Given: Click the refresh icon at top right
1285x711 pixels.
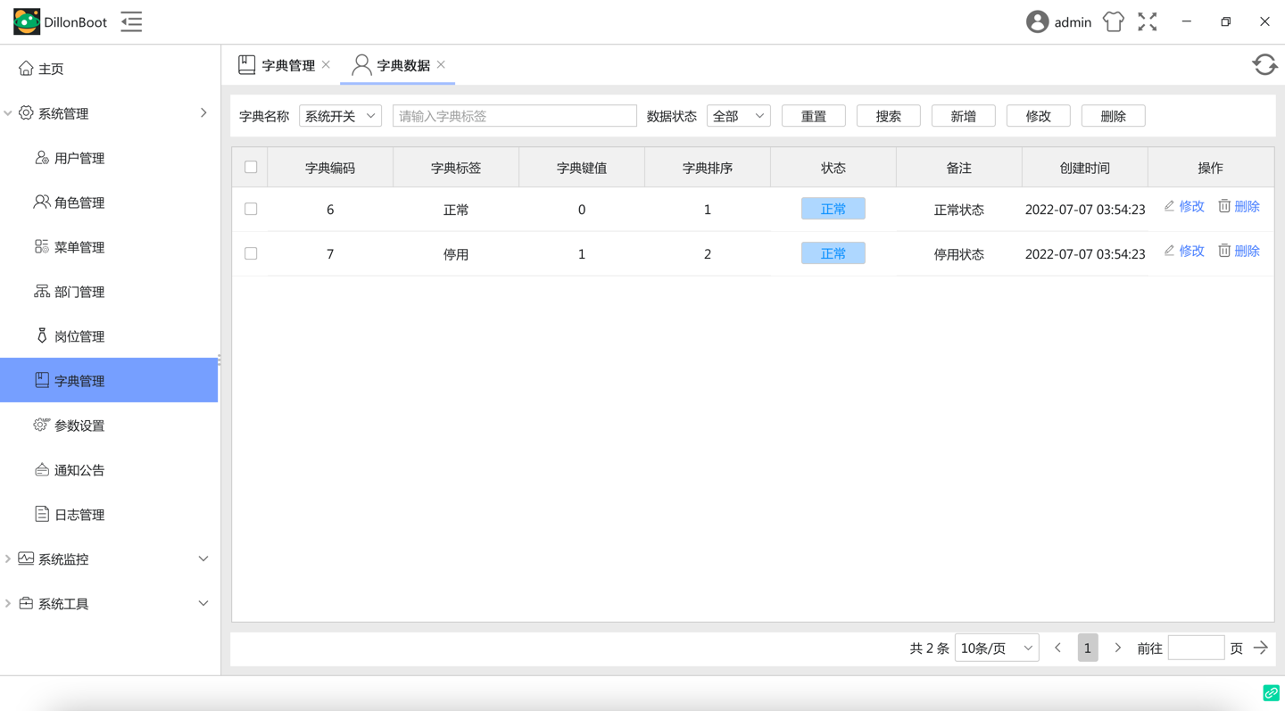Looking at the screenshot, I should [1264, 64].
